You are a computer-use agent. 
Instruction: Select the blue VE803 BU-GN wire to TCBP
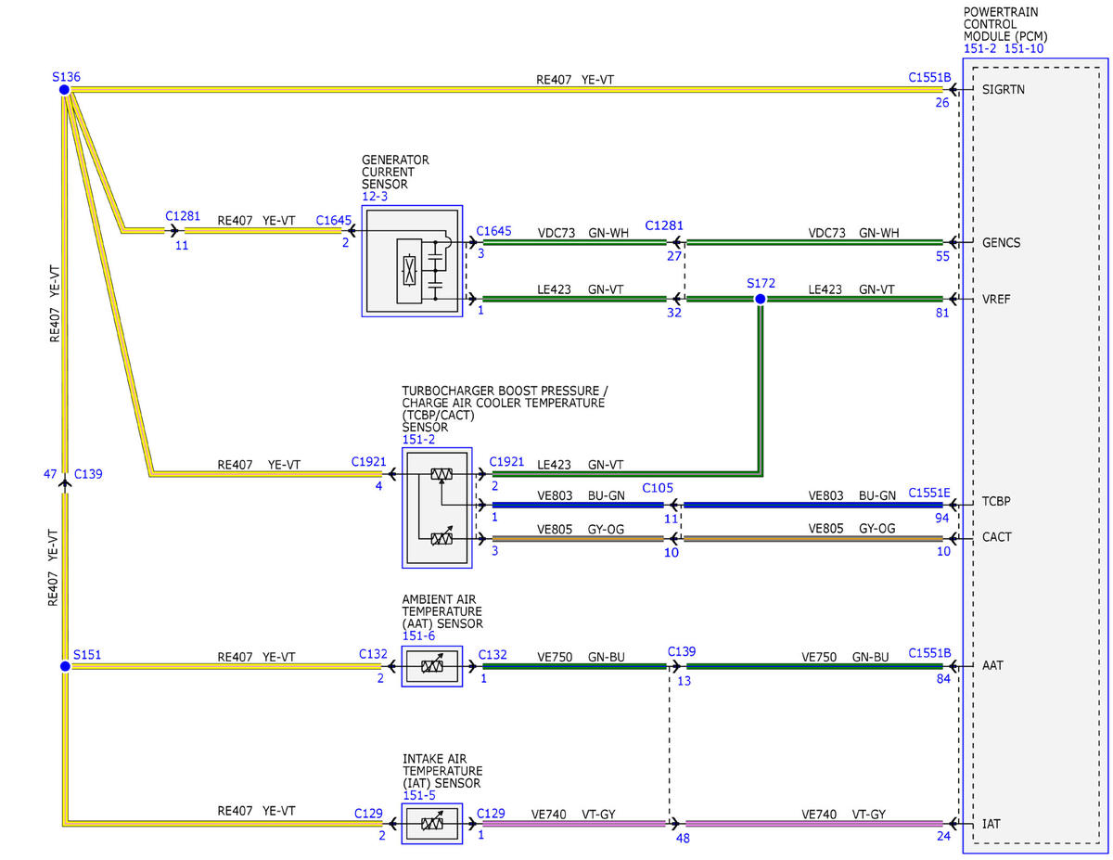point(814,505)
